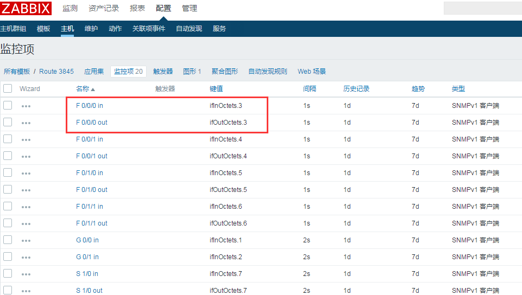The height and width of the screenshot is (295, 522).
Task: Open wizard dots menu for F 0/1/1 in
Action: click(26, 207)
